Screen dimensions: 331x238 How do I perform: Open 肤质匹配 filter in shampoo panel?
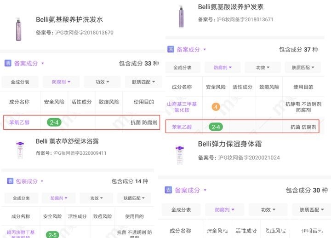[x=143, y=82]
